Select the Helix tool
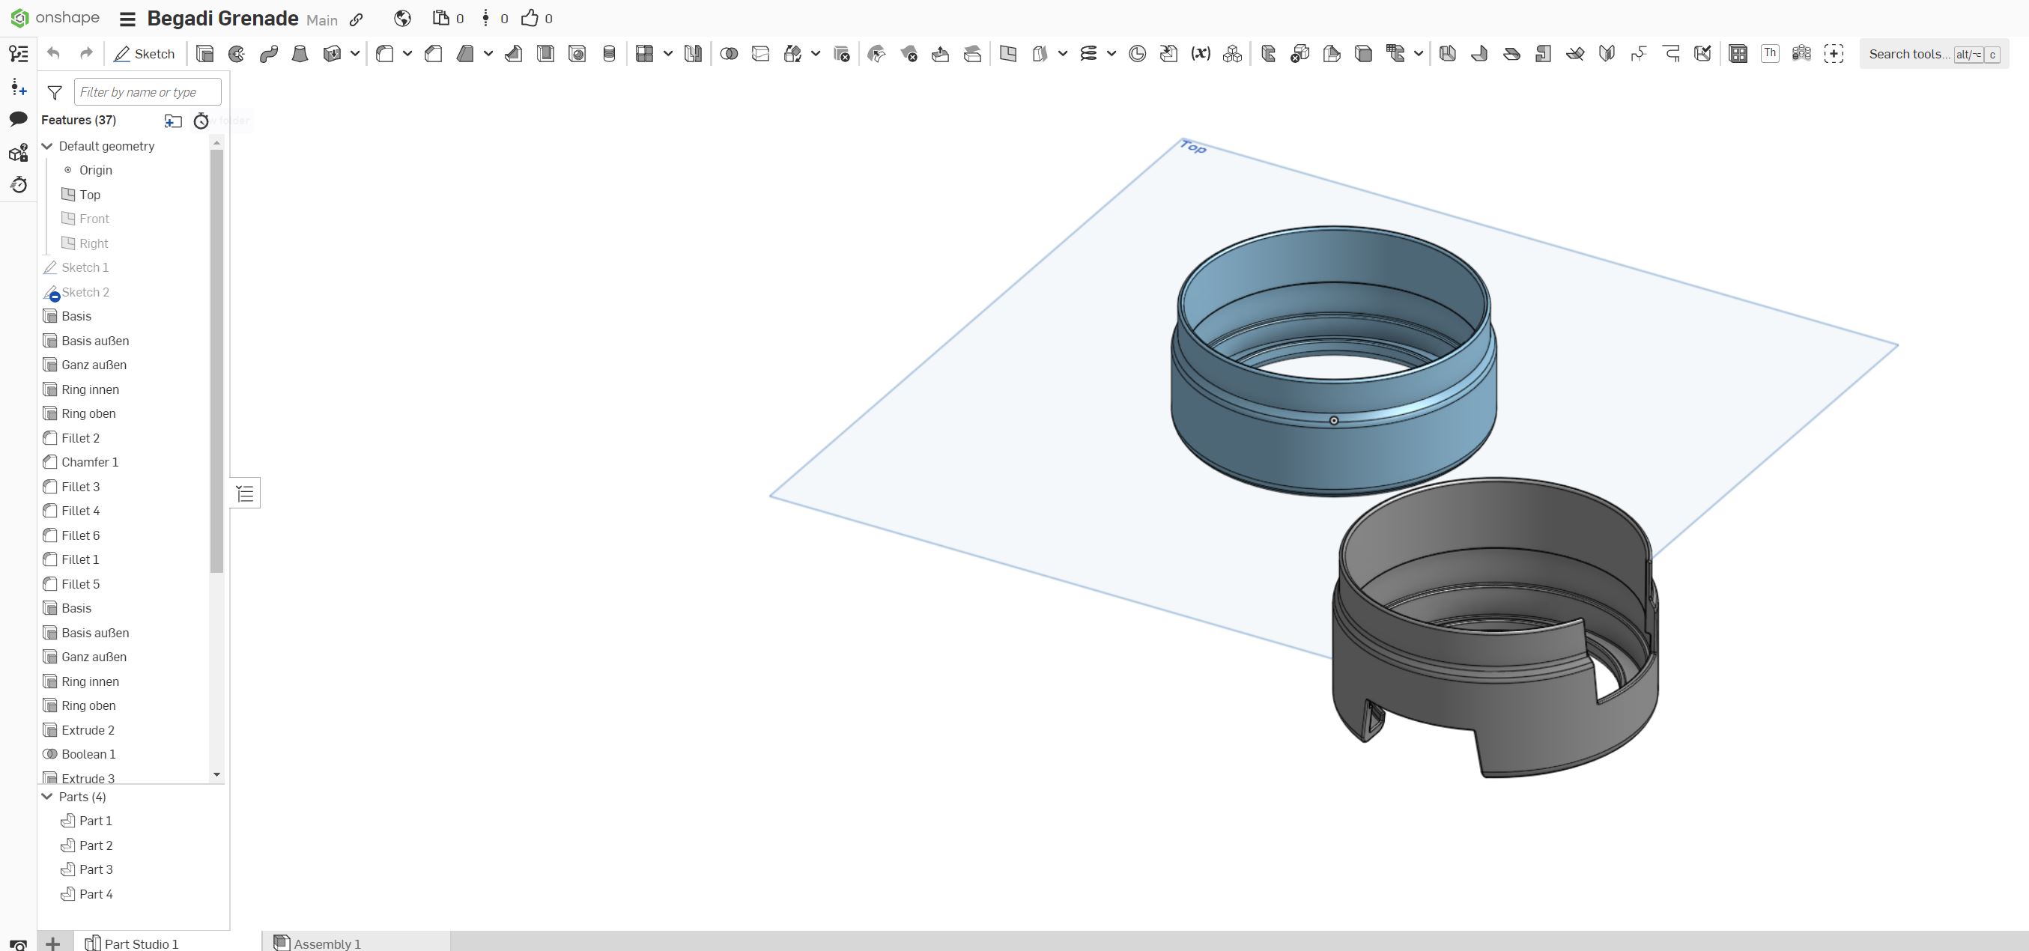 1088,53
